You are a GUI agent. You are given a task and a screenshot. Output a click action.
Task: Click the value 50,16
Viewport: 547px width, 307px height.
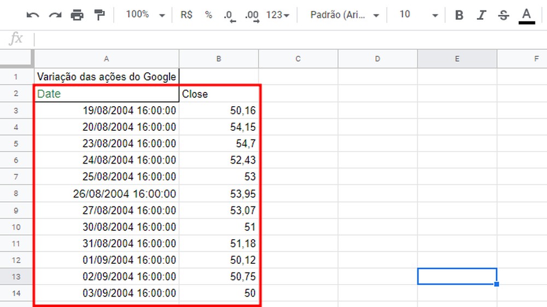click(243, 110)
